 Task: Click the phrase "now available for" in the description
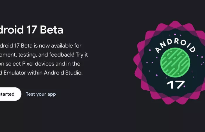click(x=60, y=46)
